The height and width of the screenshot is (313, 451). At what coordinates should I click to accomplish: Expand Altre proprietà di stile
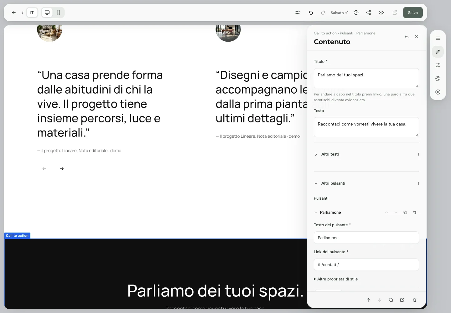pos(336,279)
